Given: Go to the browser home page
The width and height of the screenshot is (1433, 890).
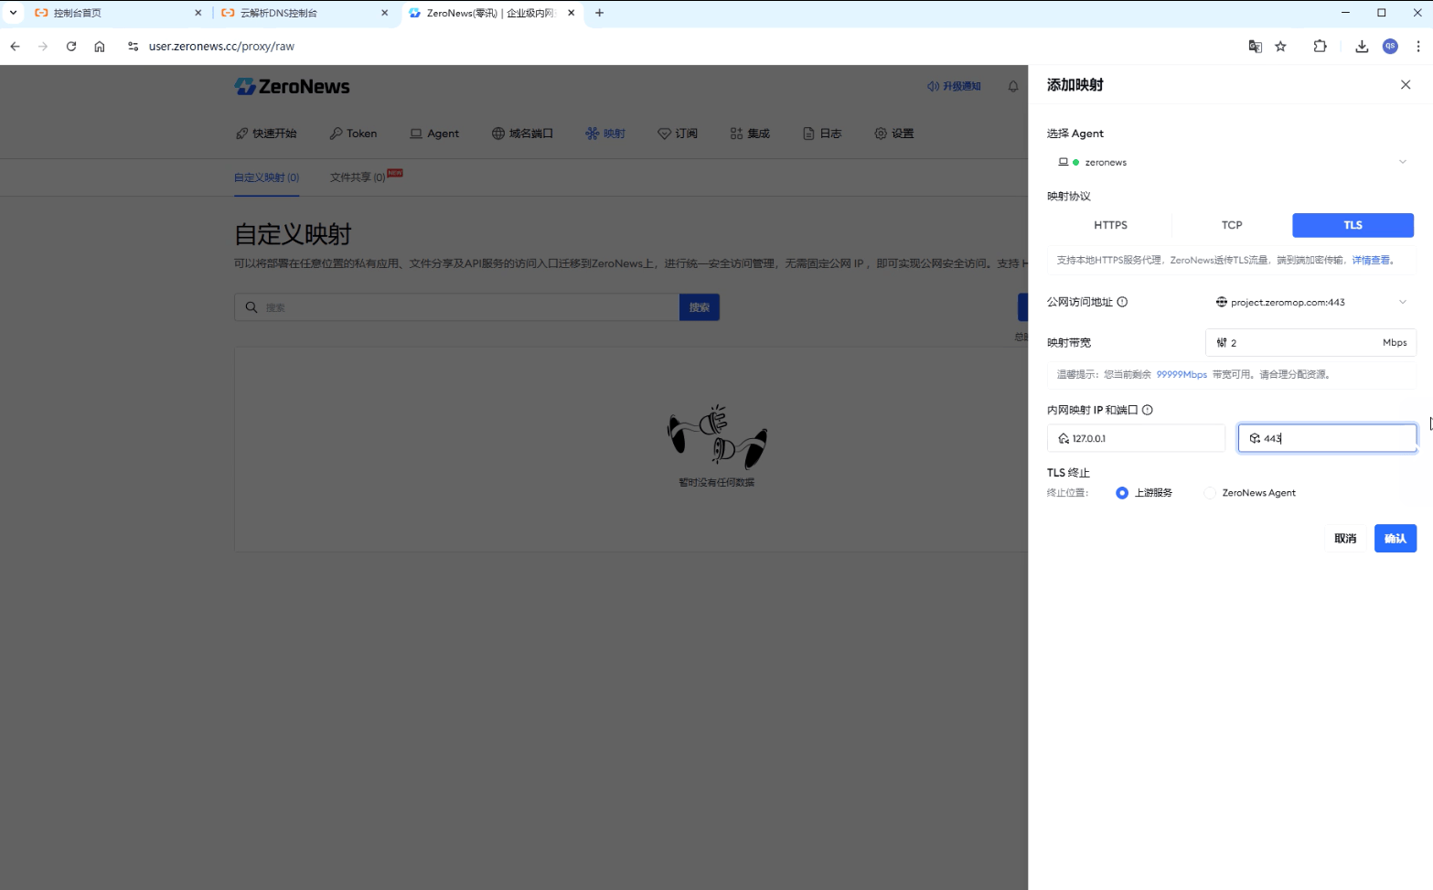Looking at the screenshot, I should point(100,47).
